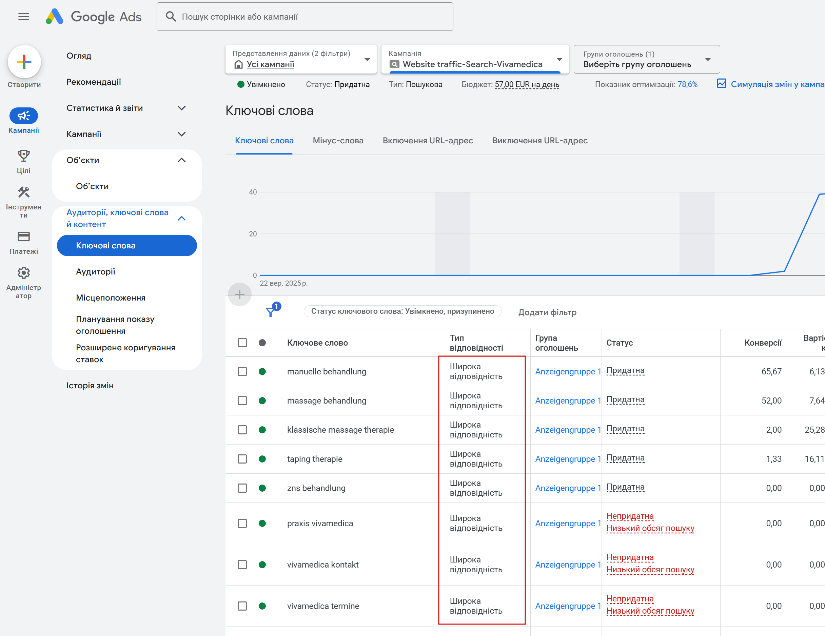Click the Додати фільтр button

pos(547,312)
